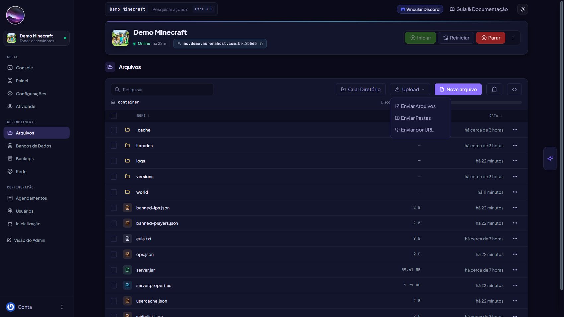
Task: Open actions menu for logs folder
Action: (x=515, y=161)
